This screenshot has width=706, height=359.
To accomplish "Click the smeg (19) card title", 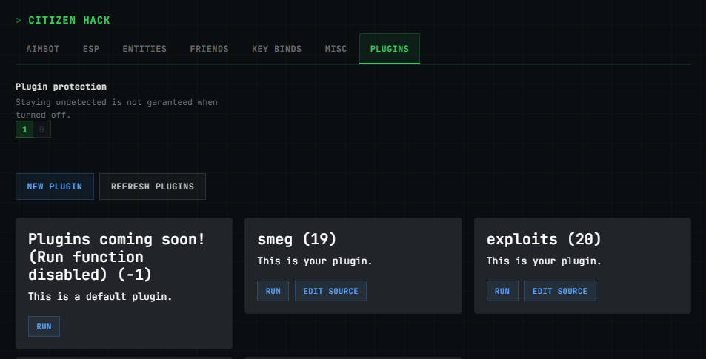I will [296, 239].
